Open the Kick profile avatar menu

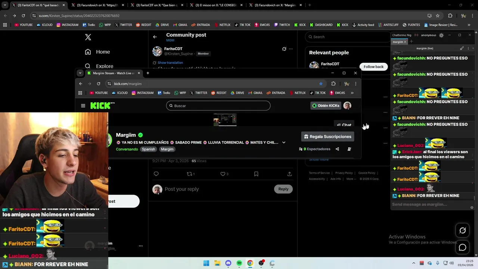coord(347,106)
